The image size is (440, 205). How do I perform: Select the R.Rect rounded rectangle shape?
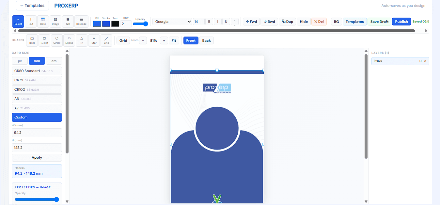coord(44,40)
